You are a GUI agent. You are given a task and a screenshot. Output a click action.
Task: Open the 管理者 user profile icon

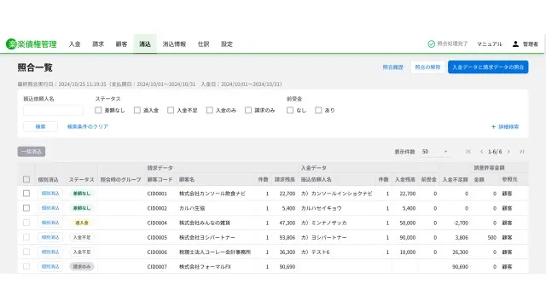(x=515, y=43)
